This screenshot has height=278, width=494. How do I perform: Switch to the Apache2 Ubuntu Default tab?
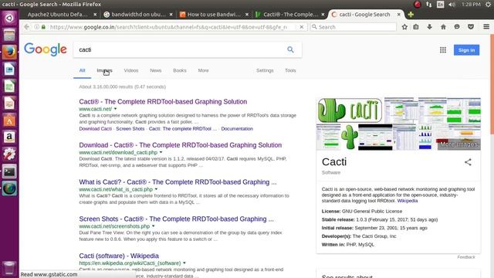pyautogui.click(x=58, y=15)
